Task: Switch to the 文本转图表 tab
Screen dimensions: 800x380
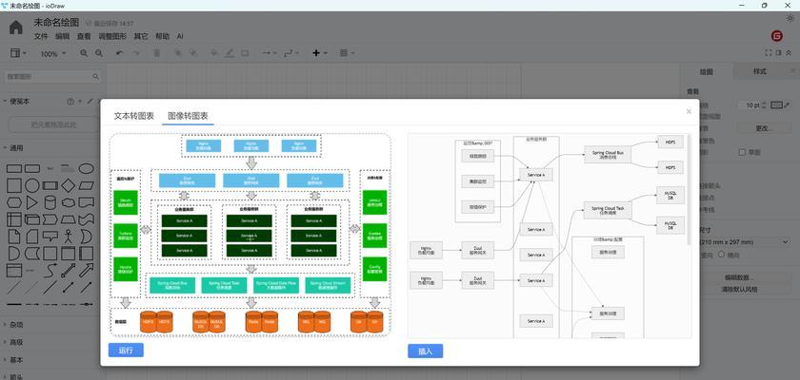Action: [133, 116]
